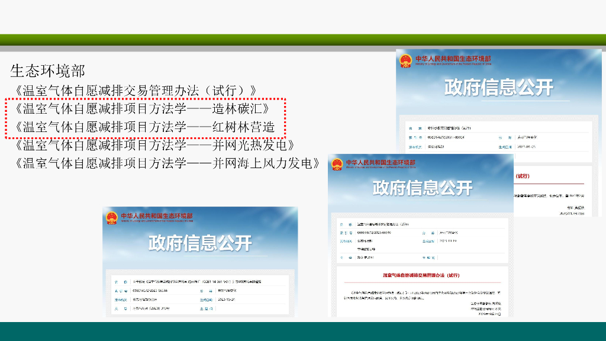
Task: Click the info table in the middle screenshot
Action: click(422, 240)
